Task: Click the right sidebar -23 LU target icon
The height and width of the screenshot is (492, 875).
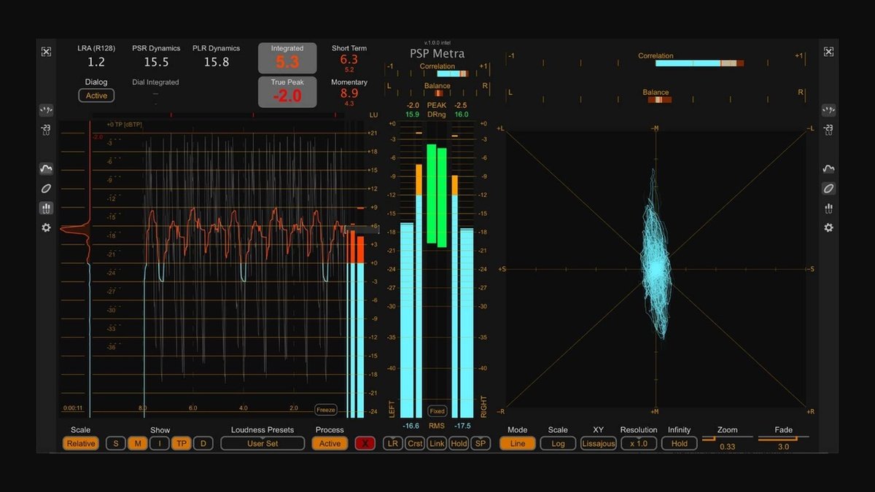Action: [x=828, y=130]
